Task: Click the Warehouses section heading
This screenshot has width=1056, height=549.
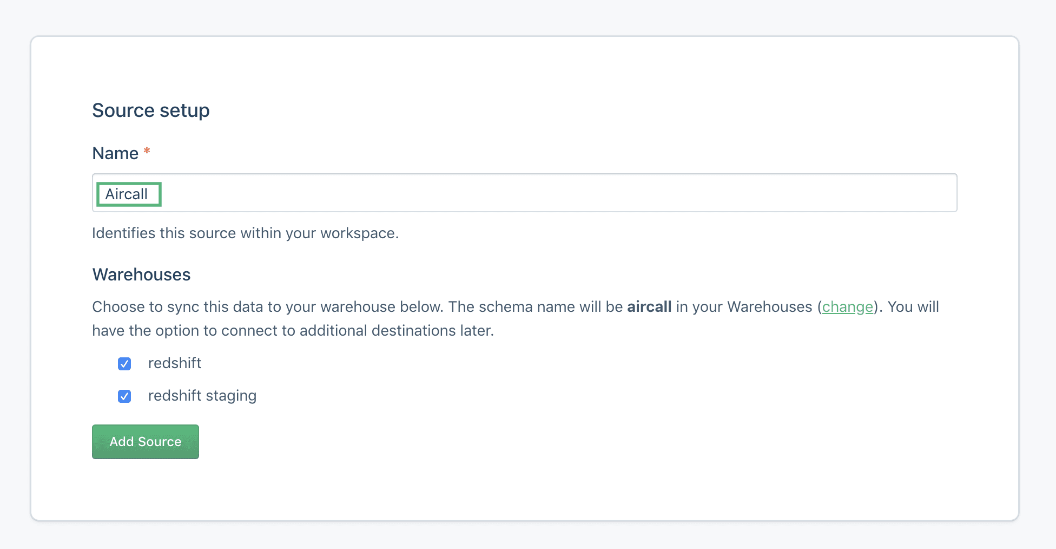Action: tap(141, 274)
